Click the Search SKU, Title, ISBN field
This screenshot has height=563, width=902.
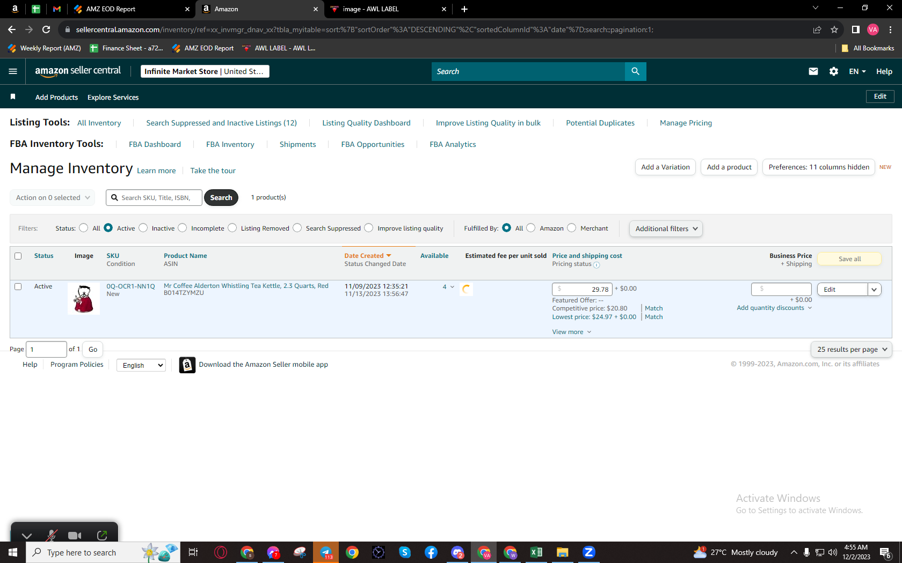click(154, 197)
